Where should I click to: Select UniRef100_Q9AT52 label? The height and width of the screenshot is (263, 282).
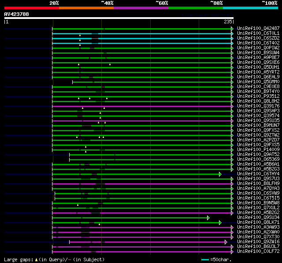(x=258, y=155)
